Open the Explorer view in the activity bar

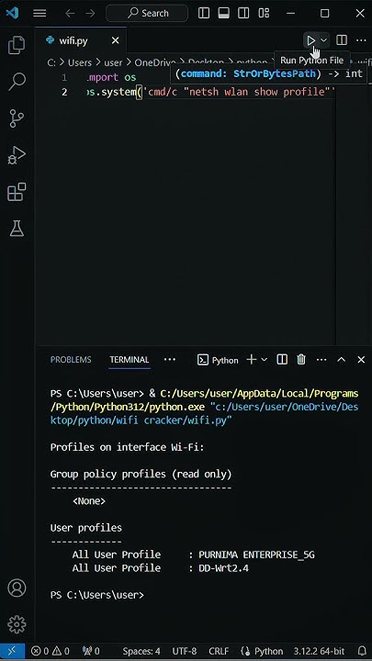pos(17,45)
